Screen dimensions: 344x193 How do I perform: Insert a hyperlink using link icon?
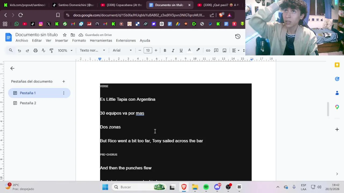click(208, 50)
